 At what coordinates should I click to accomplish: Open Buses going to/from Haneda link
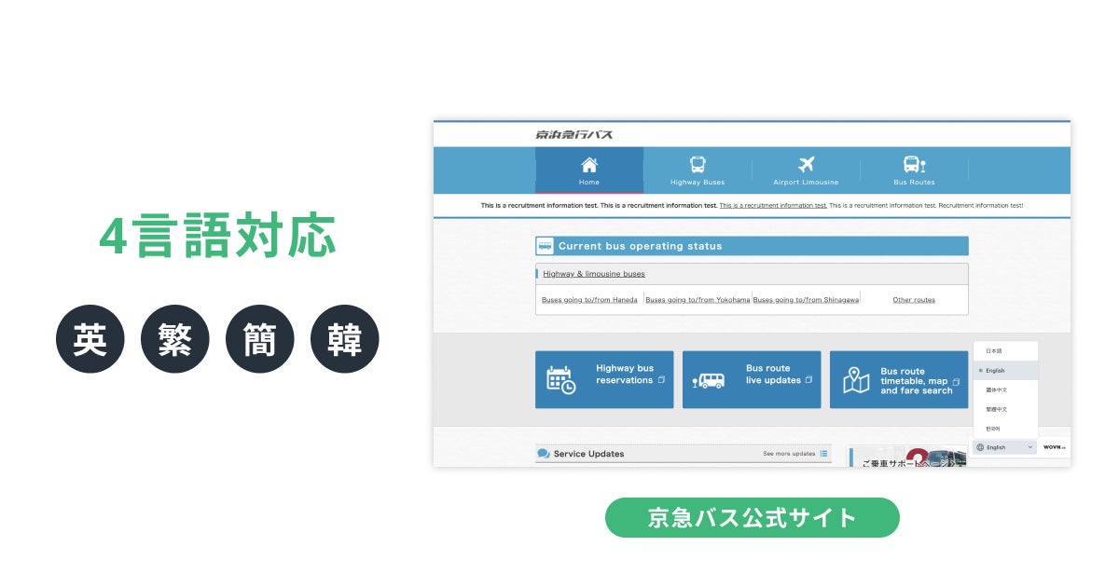click(x=589, y=300)
